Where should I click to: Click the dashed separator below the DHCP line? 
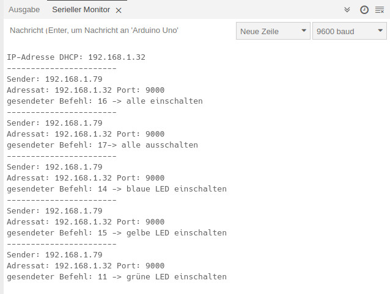coord(62,68)
